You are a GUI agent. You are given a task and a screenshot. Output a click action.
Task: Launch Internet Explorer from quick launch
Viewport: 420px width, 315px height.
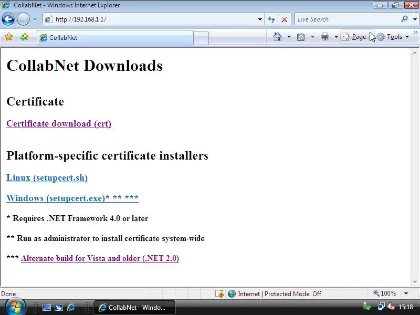click(x=71, y=307)
